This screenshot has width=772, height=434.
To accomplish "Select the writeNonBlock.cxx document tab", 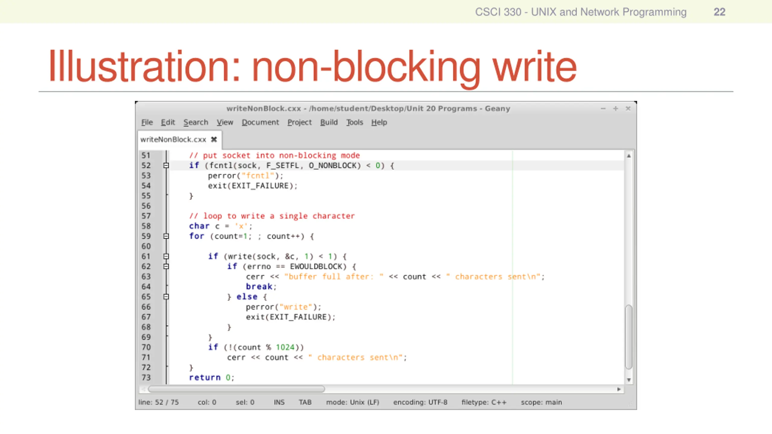I will pos(173,140).
